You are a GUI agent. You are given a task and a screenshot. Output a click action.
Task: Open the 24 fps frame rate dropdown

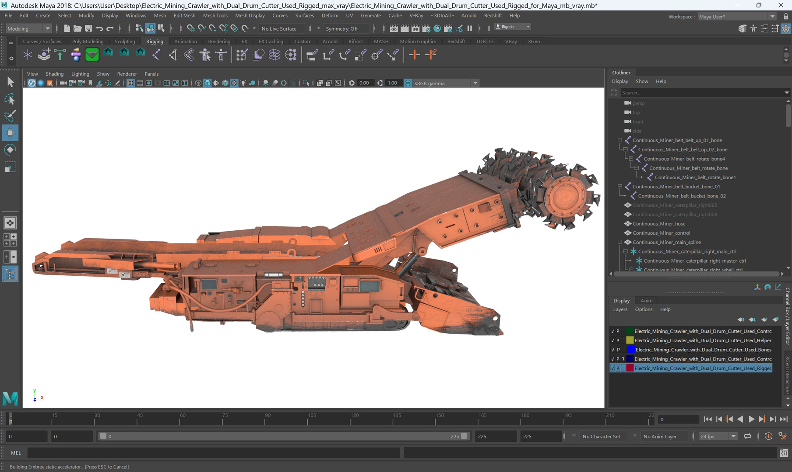pyautogui.click(x=718, y=436)
